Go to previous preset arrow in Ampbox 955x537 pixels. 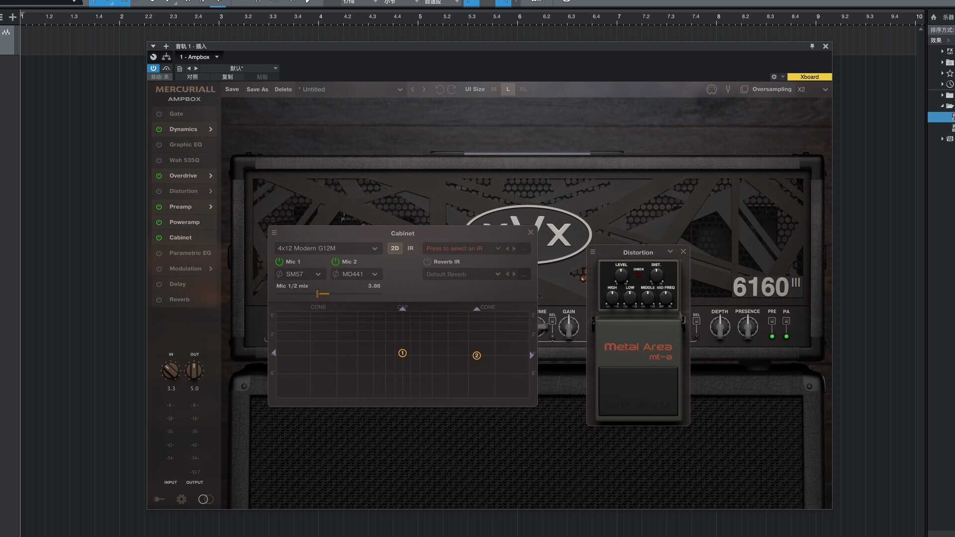pos(412,89)
